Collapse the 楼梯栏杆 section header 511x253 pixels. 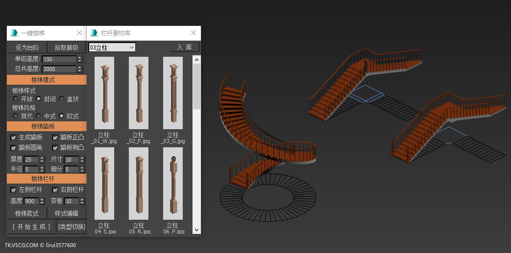click(x=47, y=179)
